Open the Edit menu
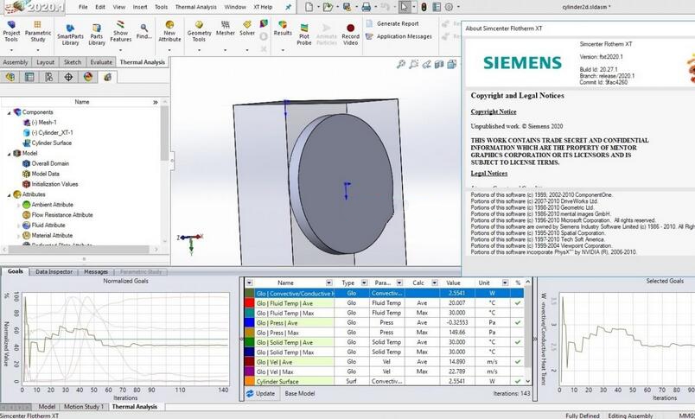 [x=100, y=7]
